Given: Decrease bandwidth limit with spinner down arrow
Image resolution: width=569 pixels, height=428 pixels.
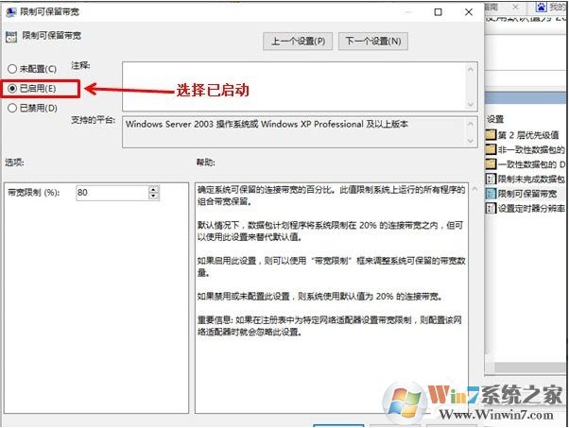Looking at the screenshot, I should (x=154, y=197).
